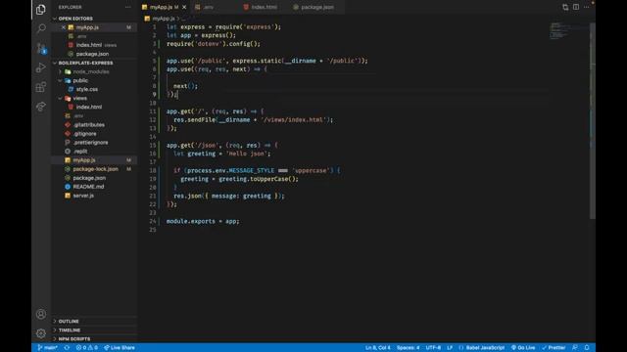Click the open changes compare icon
Image resolution: width=627 pixels, height=352 pixels.
565,7
